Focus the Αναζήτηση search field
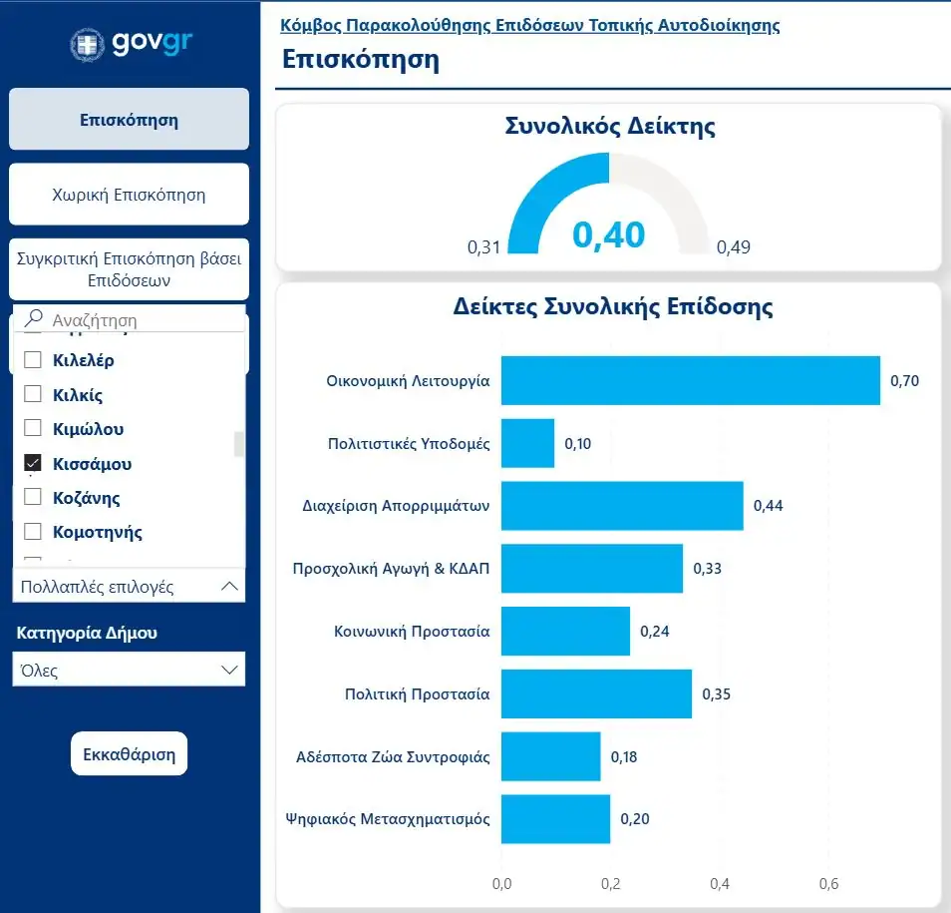Screen dimensions: 951x913 tap(140, 320)
